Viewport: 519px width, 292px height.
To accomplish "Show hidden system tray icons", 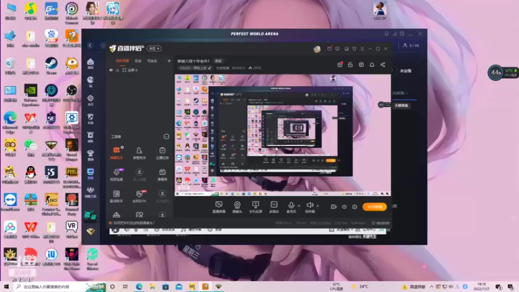I will coord(431,286).
